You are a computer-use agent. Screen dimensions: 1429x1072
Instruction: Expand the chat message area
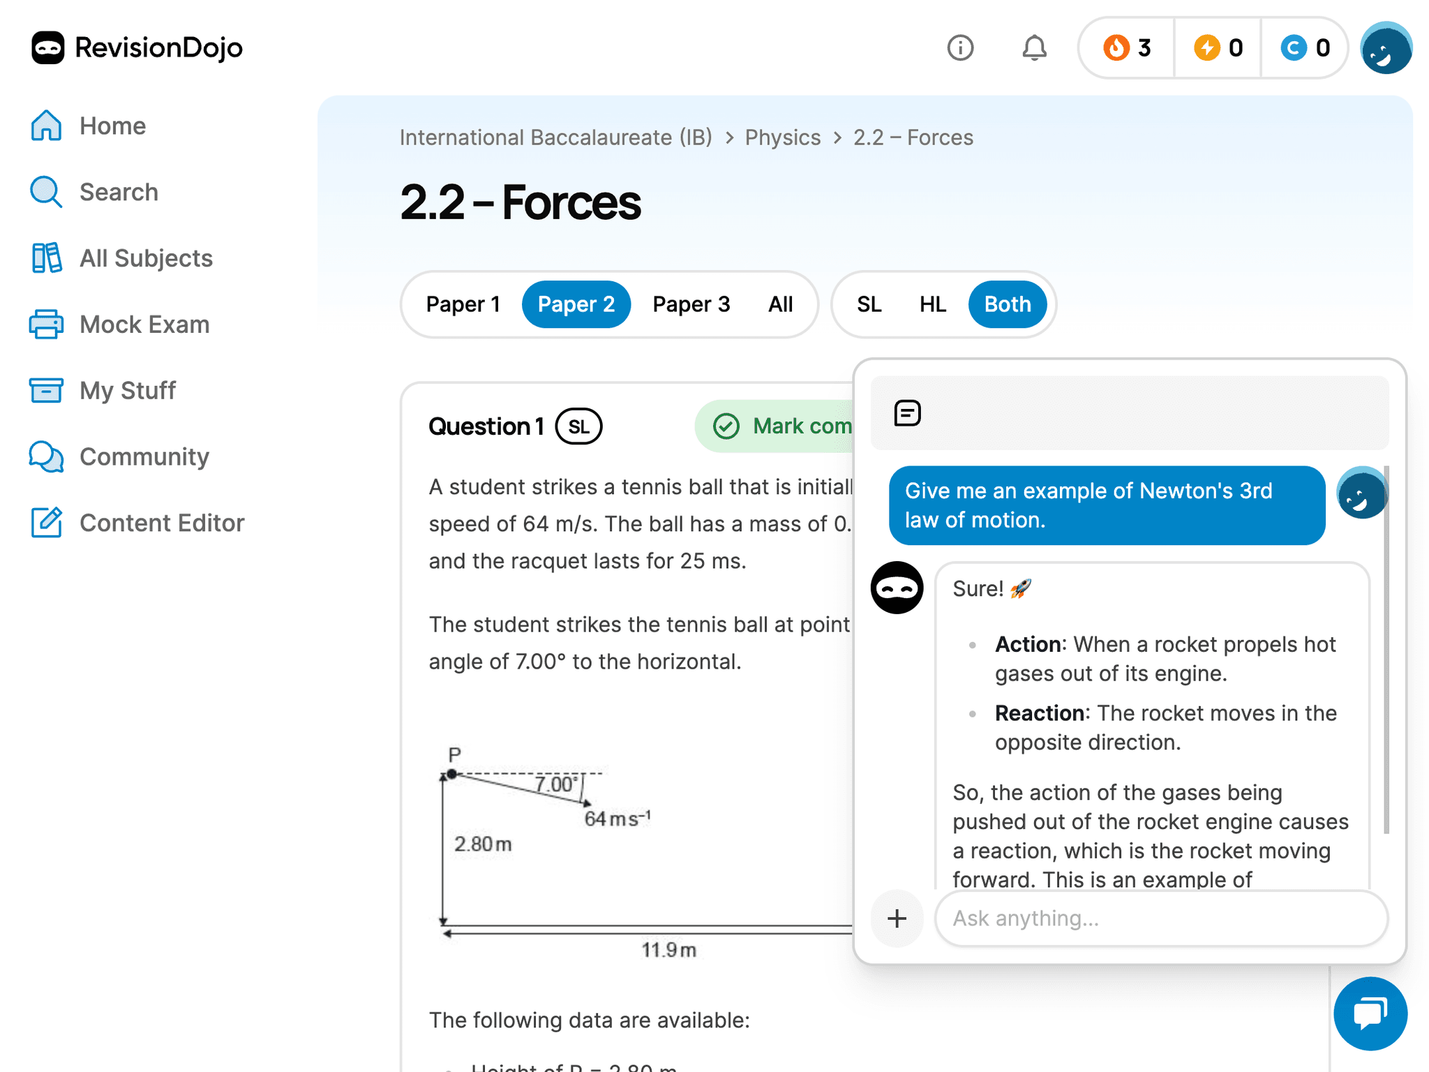[906, 413]
